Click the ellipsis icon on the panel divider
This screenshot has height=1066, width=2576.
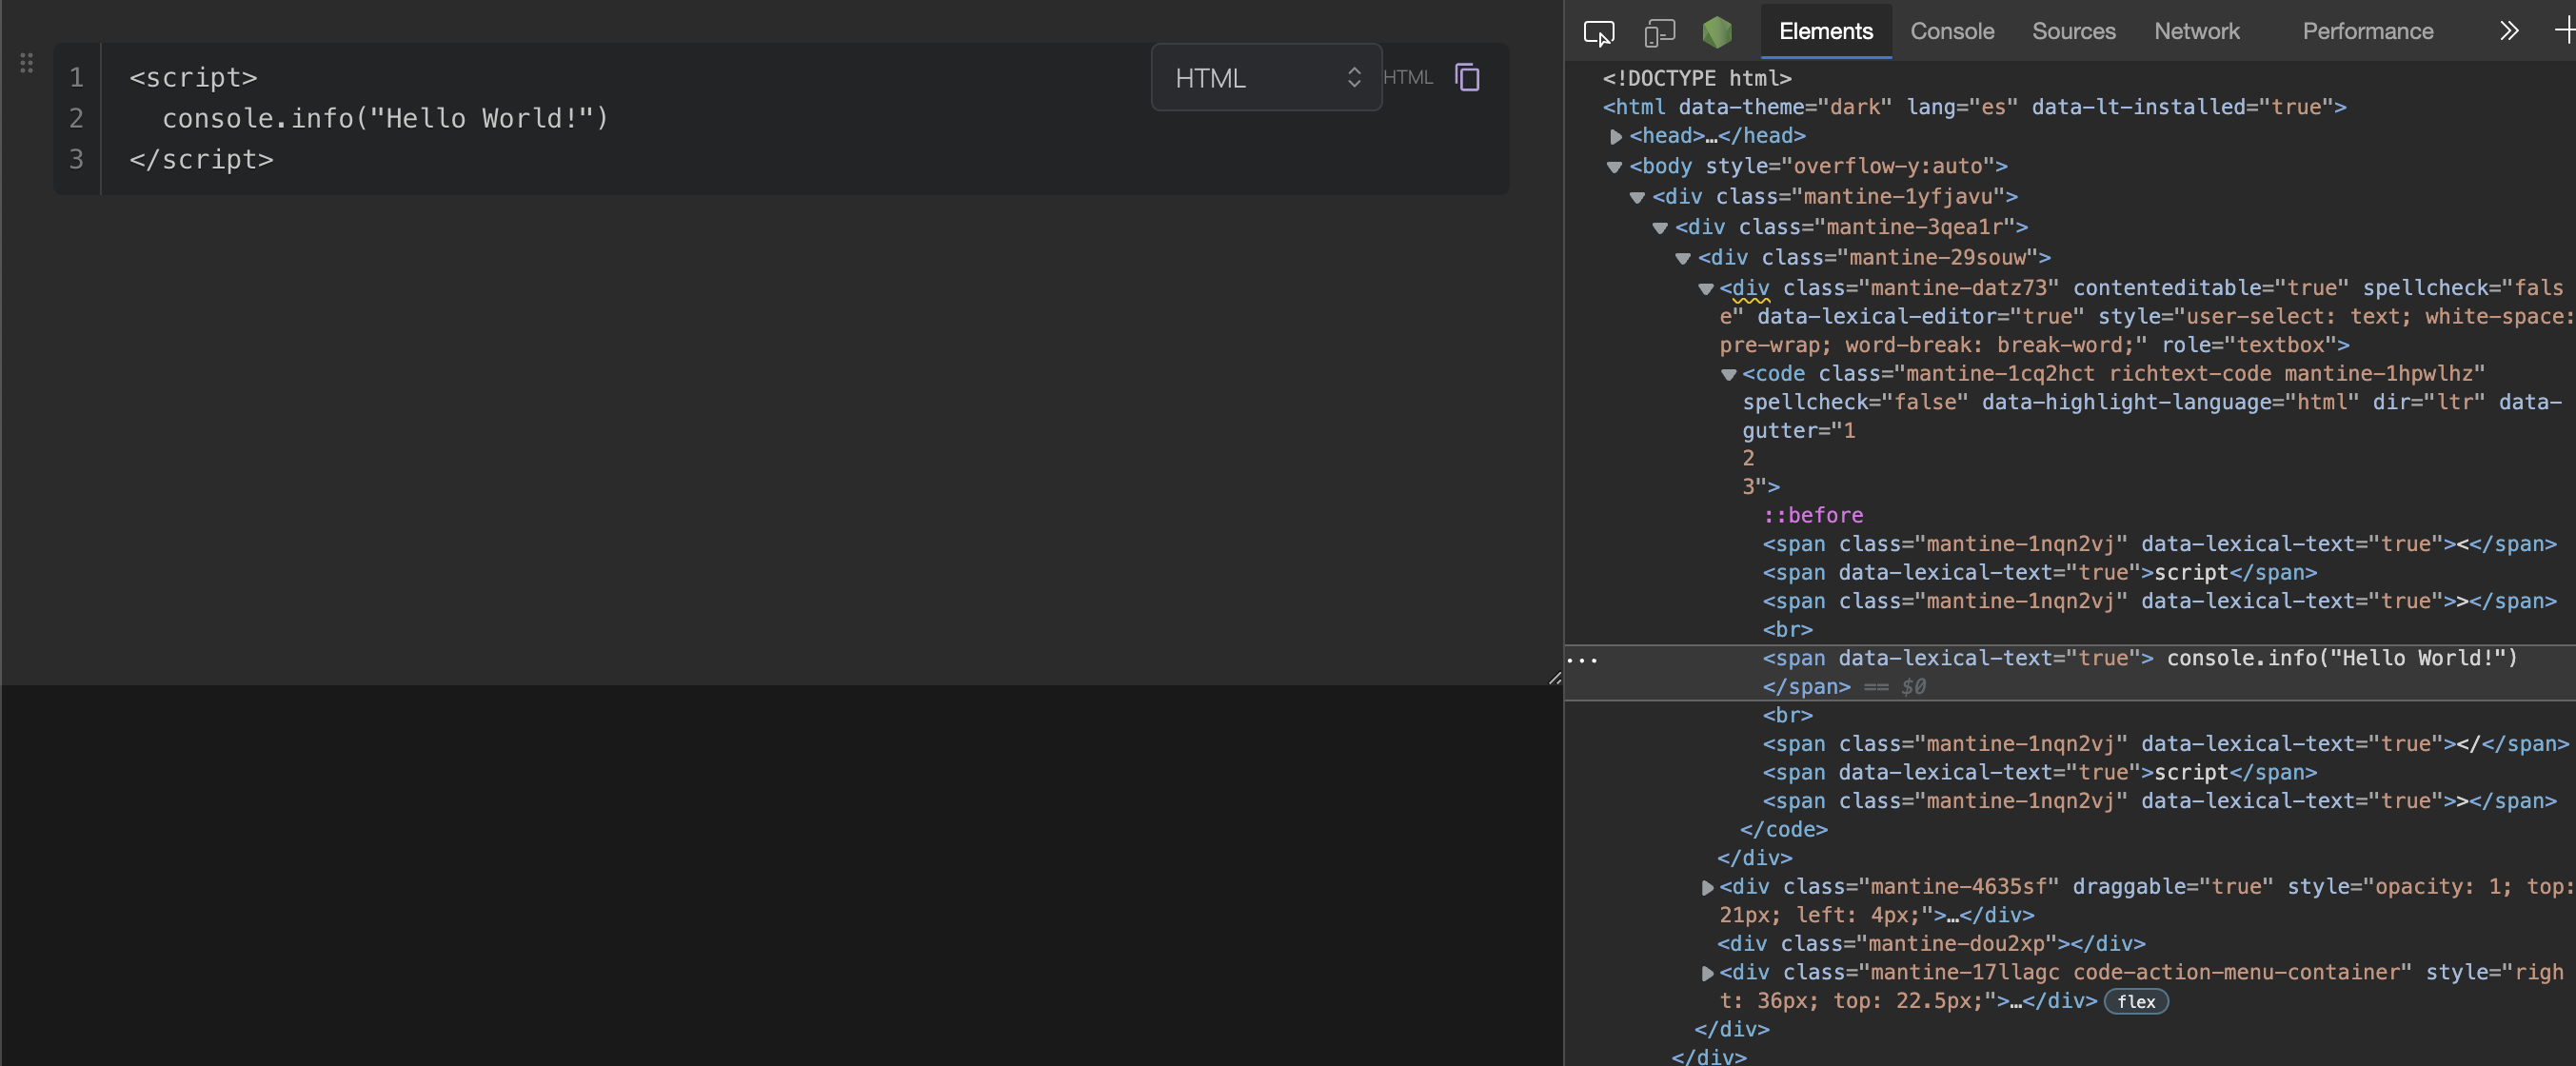point(1582,660)
